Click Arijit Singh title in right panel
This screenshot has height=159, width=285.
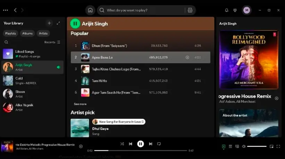pos(228,24)
